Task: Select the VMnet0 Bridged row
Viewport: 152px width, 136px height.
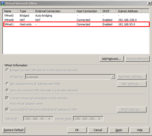Action: click(x=76, y=16)
